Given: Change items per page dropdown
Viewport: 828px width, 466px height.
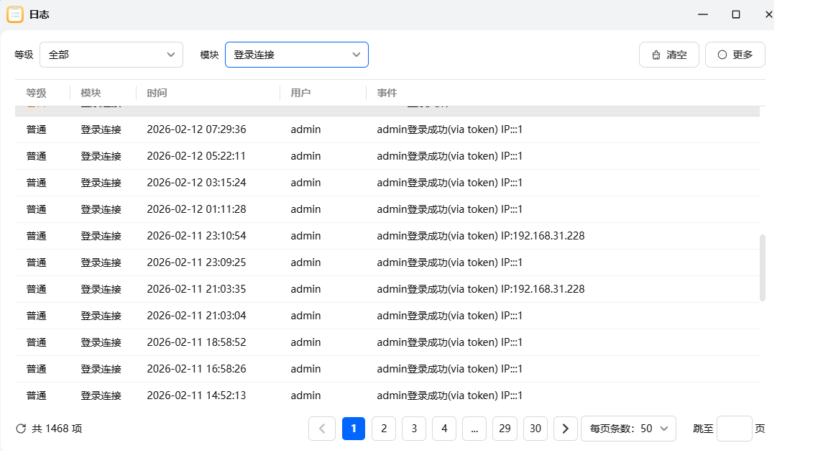Looking at the screenshot, I should 628,429.
